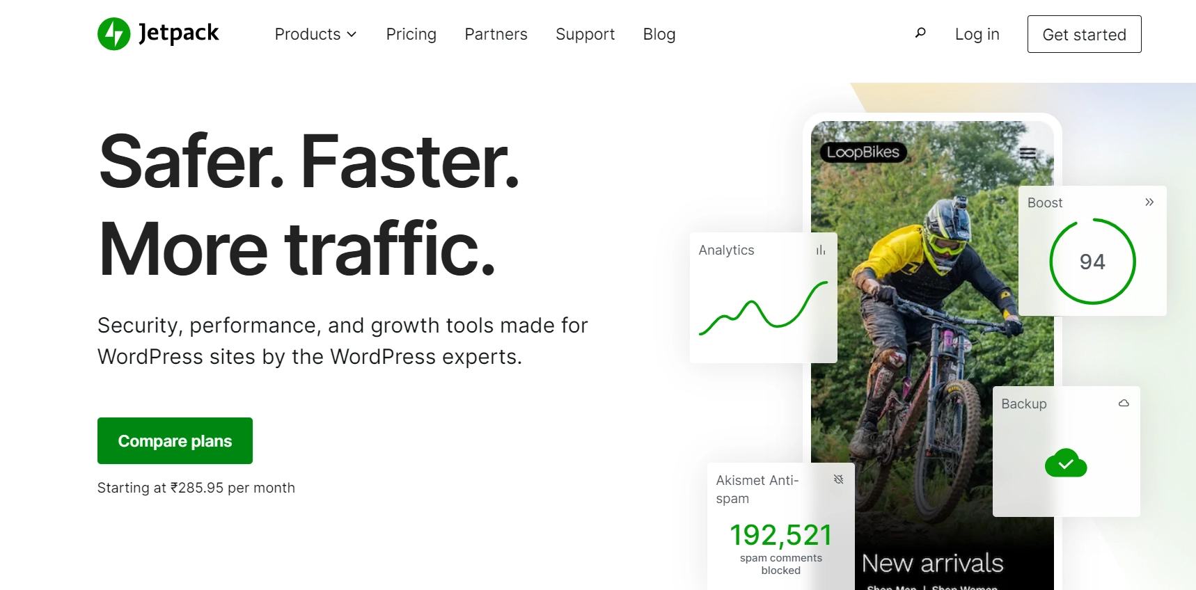Click the Boost score 94 circular gauge
Screen dimensions: 1196x590
(x=1092, y=262)
